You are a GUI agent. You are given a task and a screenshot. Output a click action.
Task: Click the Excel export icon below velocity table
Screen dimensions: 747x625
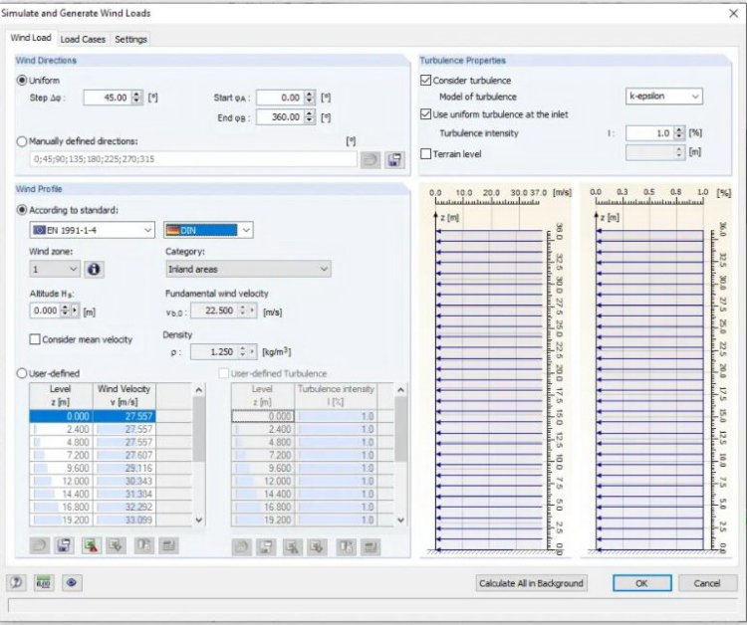click(92, 545)
